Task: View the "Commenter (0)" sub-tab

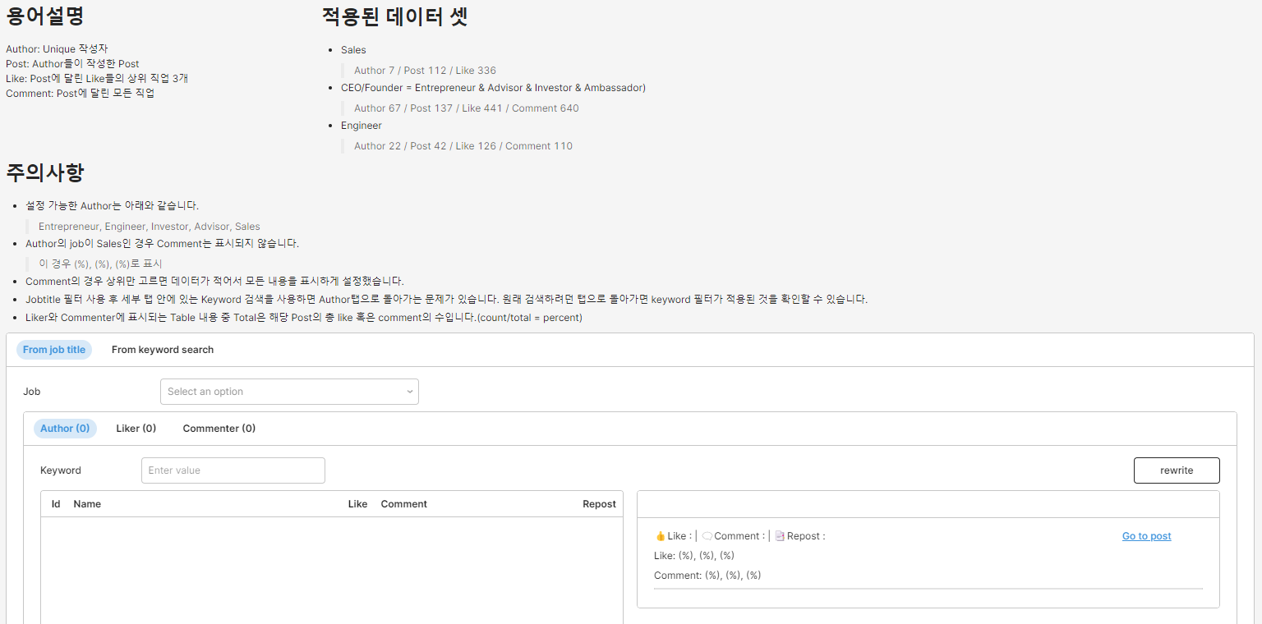Action: click(x=219, y=429)
